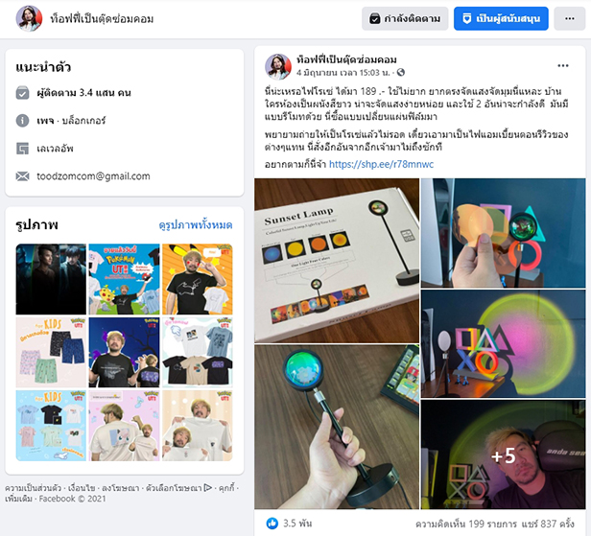Click the info page category icon
The height and width of the screenshot is (536, 591).
point(23,121)
